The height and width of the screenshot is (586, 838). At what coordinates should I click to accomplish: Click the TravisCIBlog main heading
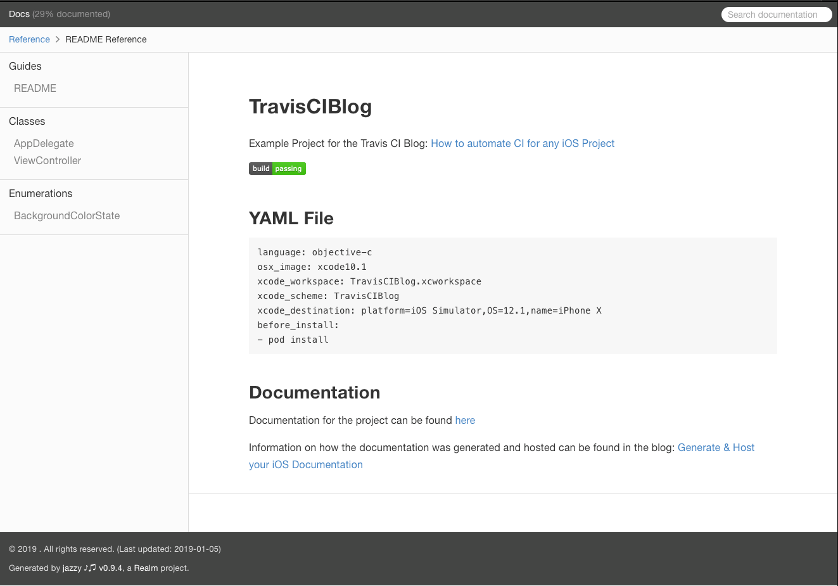tap(310, 106)
